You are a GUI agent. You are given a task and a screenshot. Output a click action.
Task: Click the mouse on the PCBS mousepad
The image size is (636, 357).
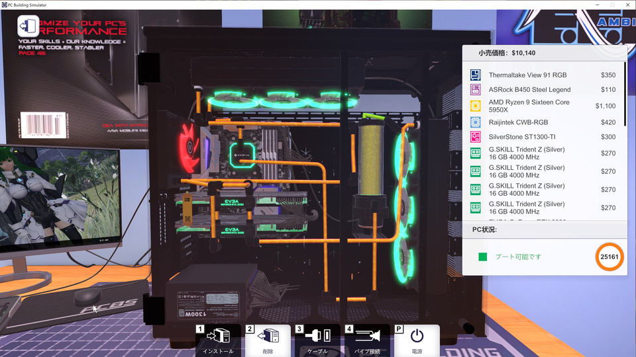point(87,296)
